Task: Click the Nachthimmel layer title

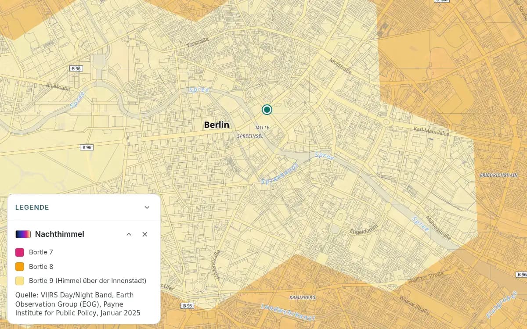Action: point(60,234)
